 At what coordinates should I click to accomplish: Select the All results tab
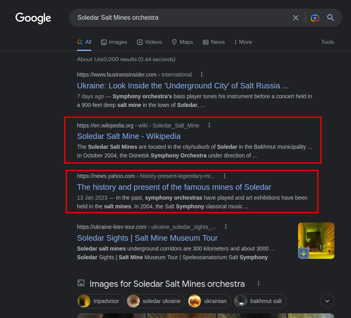[x=84, y=42]
